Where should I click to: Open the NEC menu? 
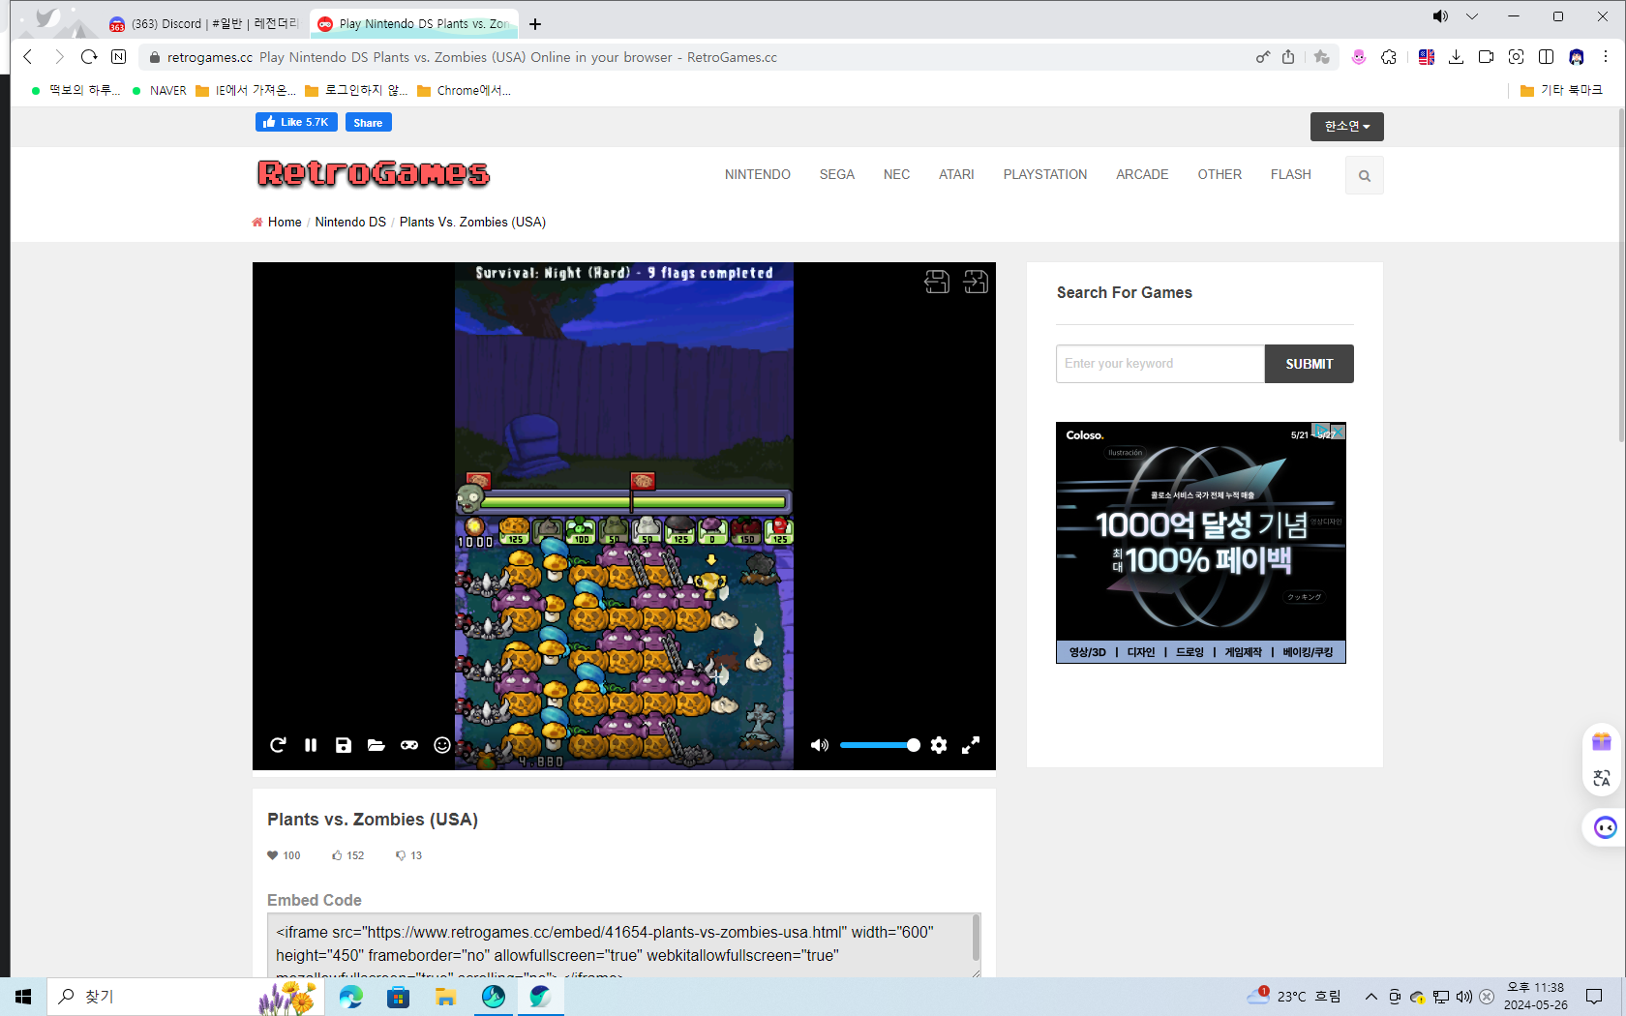click(896, 174)
